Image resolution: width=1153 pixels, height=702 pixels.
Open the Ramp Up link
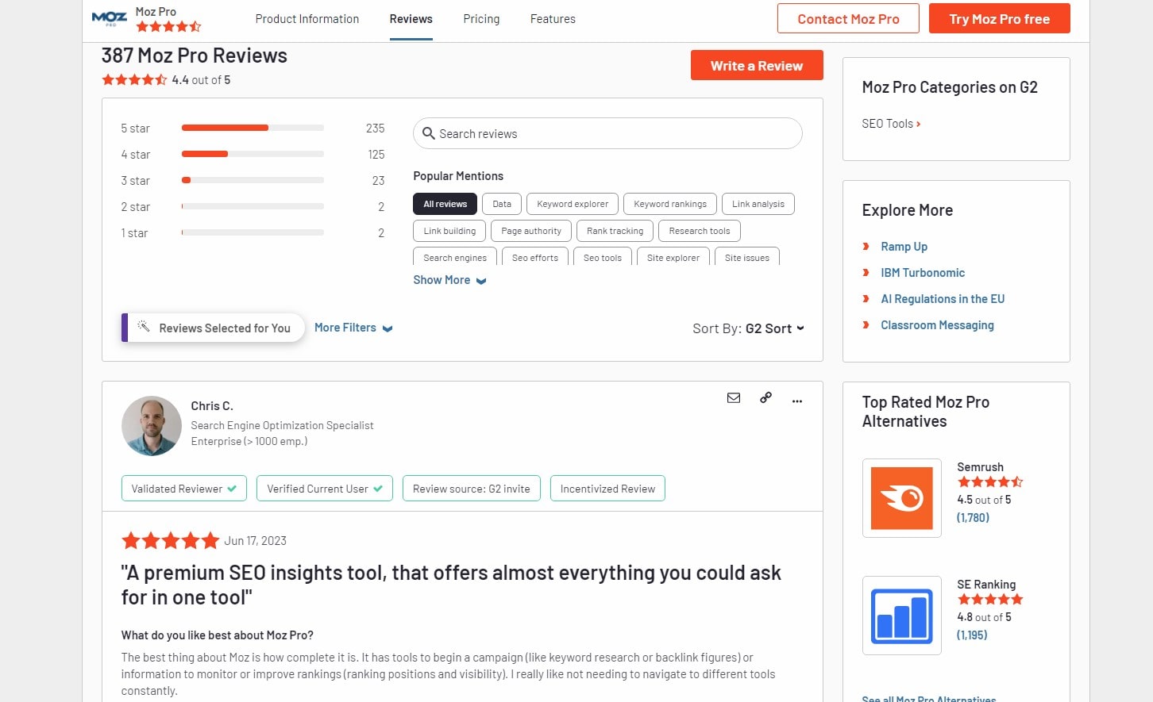click(904, 247)
